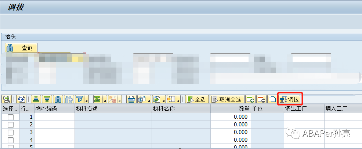Click the Subtotals icon
362x149 pixels.
[112, 99]
